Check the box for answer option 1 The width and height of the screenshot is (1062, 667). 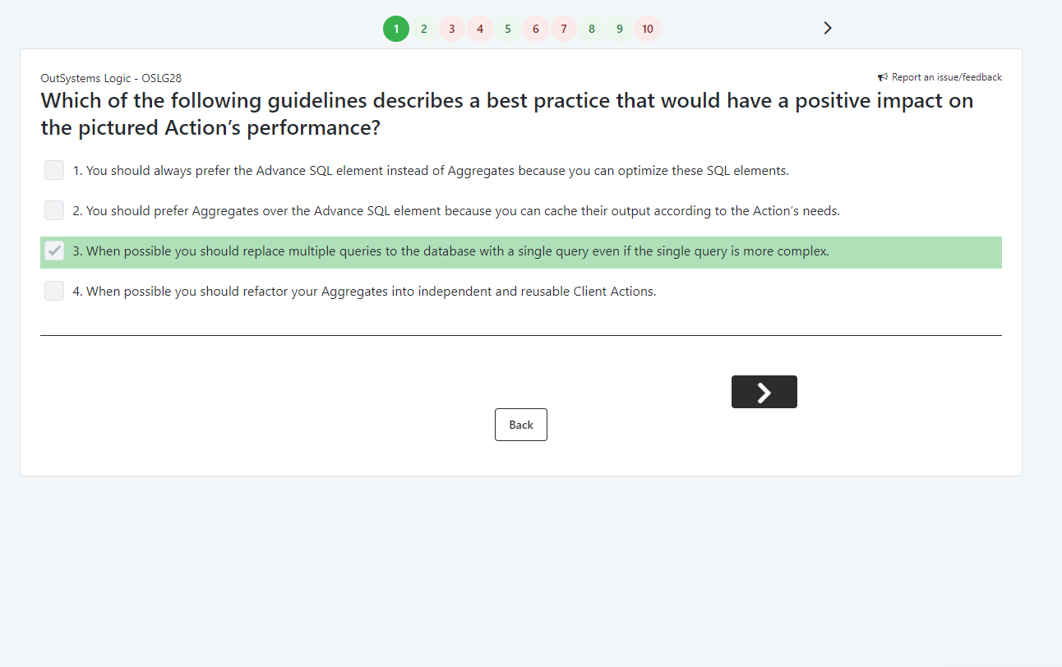pyautogui.click(x=54, y=171)
